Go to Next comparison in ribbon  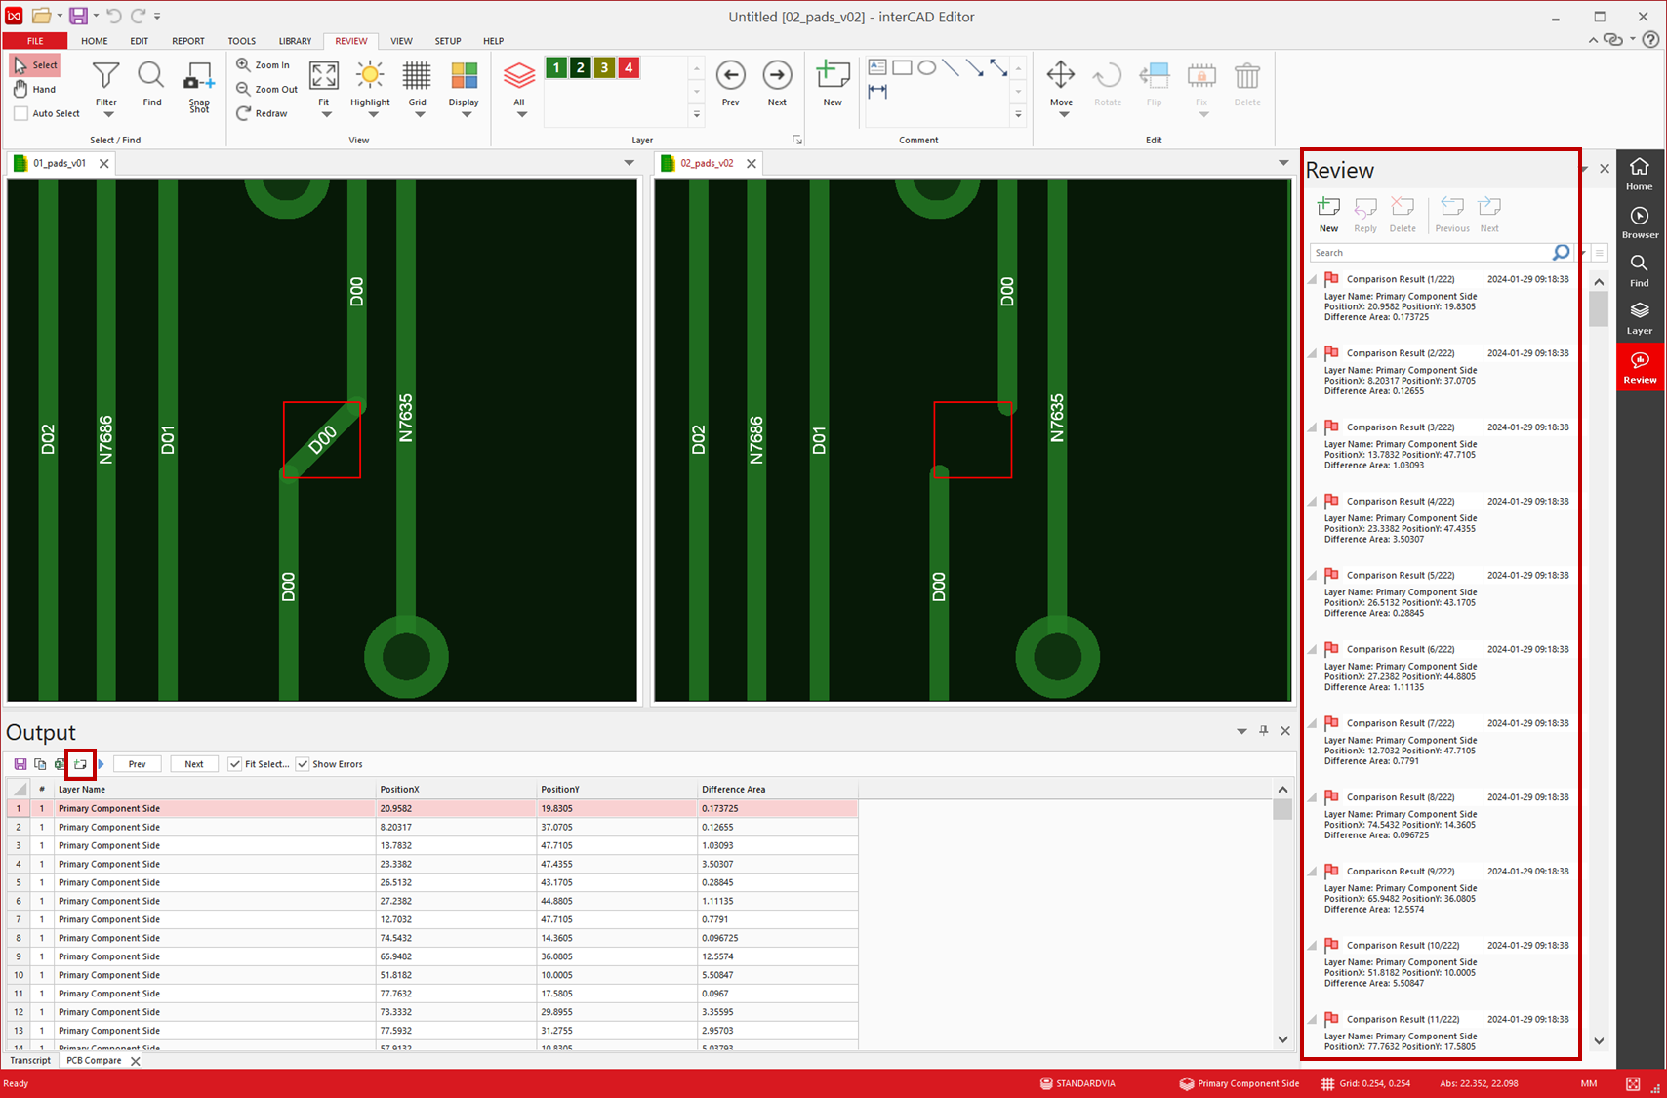[x=777, y=83]
